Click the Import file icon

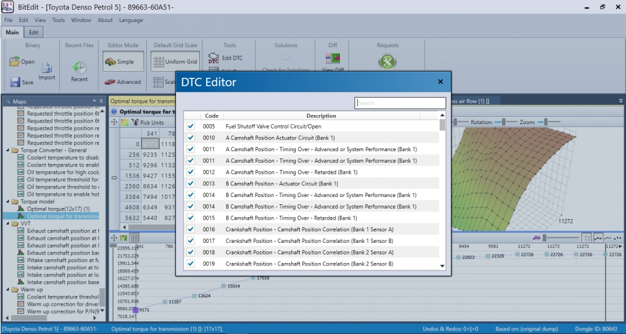pos(46,69)
